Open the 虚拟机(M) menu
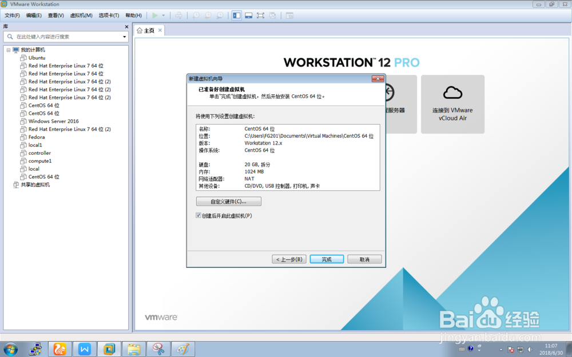 point(81,15)
